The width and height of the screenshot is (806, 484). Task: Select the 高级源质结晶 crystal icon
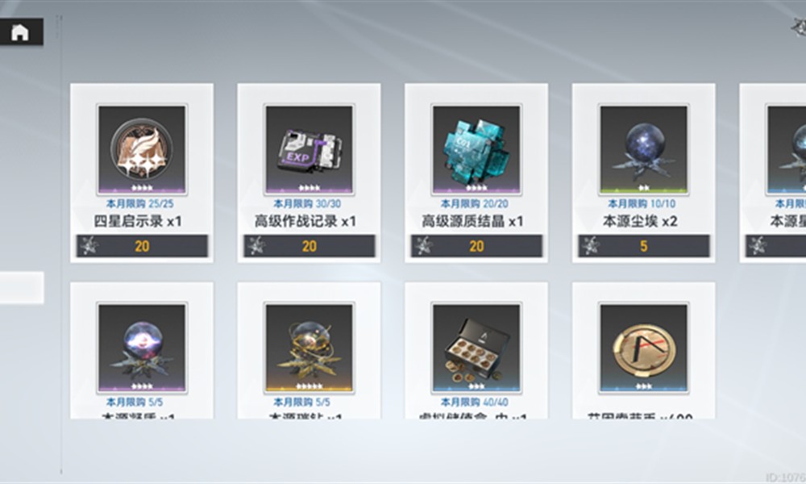click(x=476, y=149)
